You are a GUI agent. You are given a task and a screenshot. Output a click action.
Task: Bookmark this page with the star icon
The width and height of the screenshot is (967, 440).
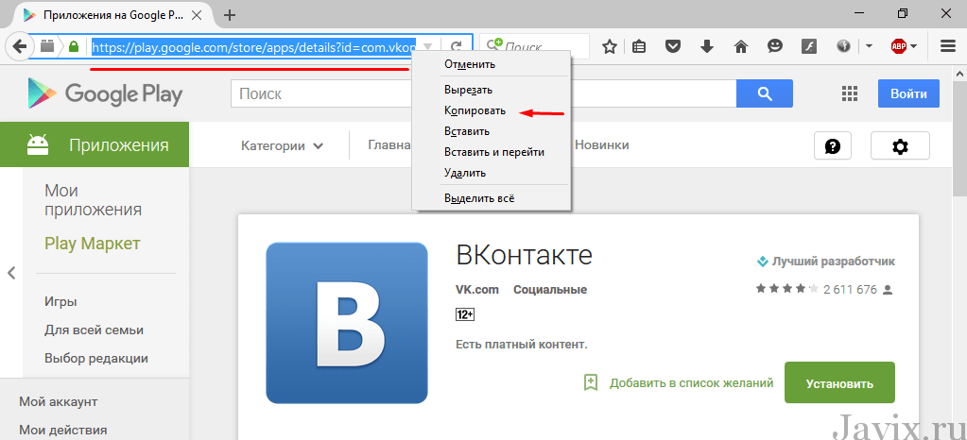[x=610, y=46]
